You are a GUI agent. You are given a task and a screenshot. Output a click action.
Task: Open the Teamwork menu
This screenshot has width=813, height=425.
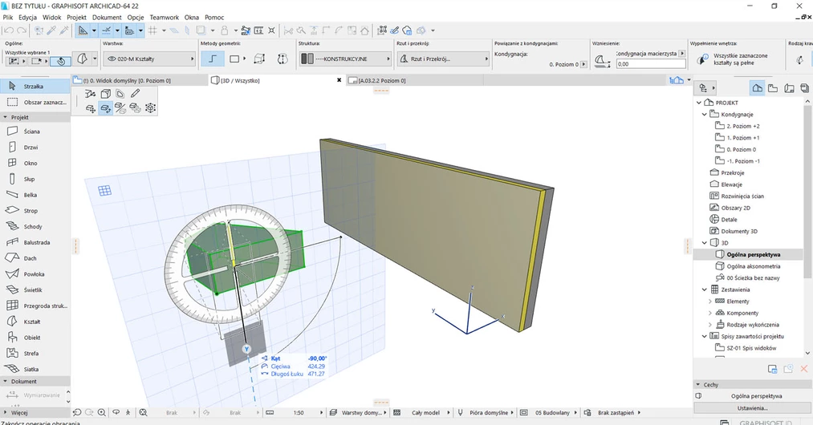pos(164,17)
